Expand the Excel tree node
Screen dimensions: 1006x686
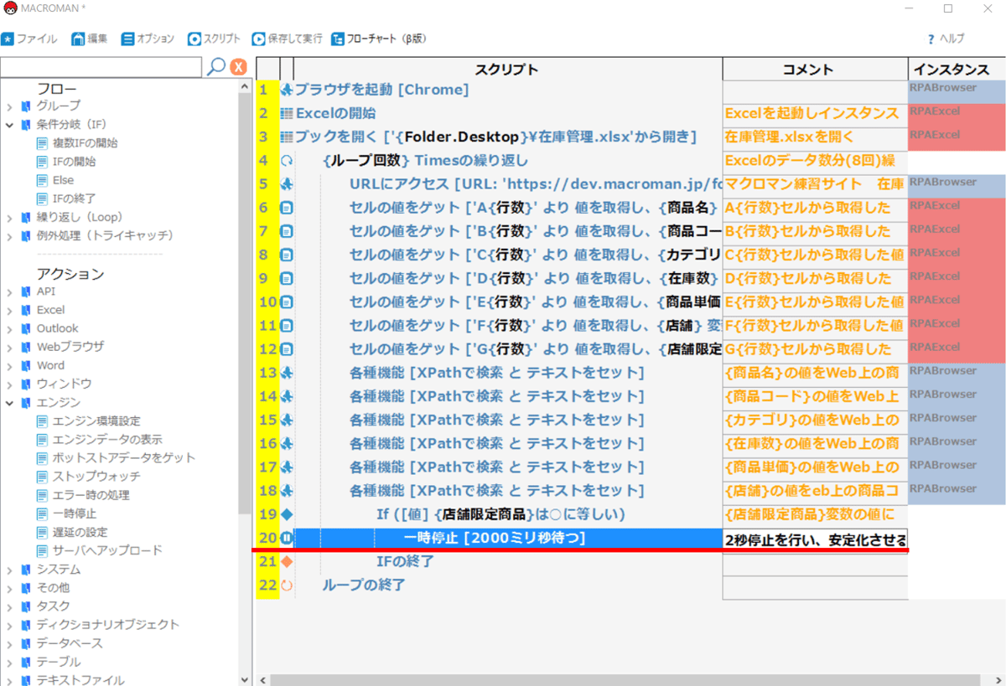(x=9, y=310)
